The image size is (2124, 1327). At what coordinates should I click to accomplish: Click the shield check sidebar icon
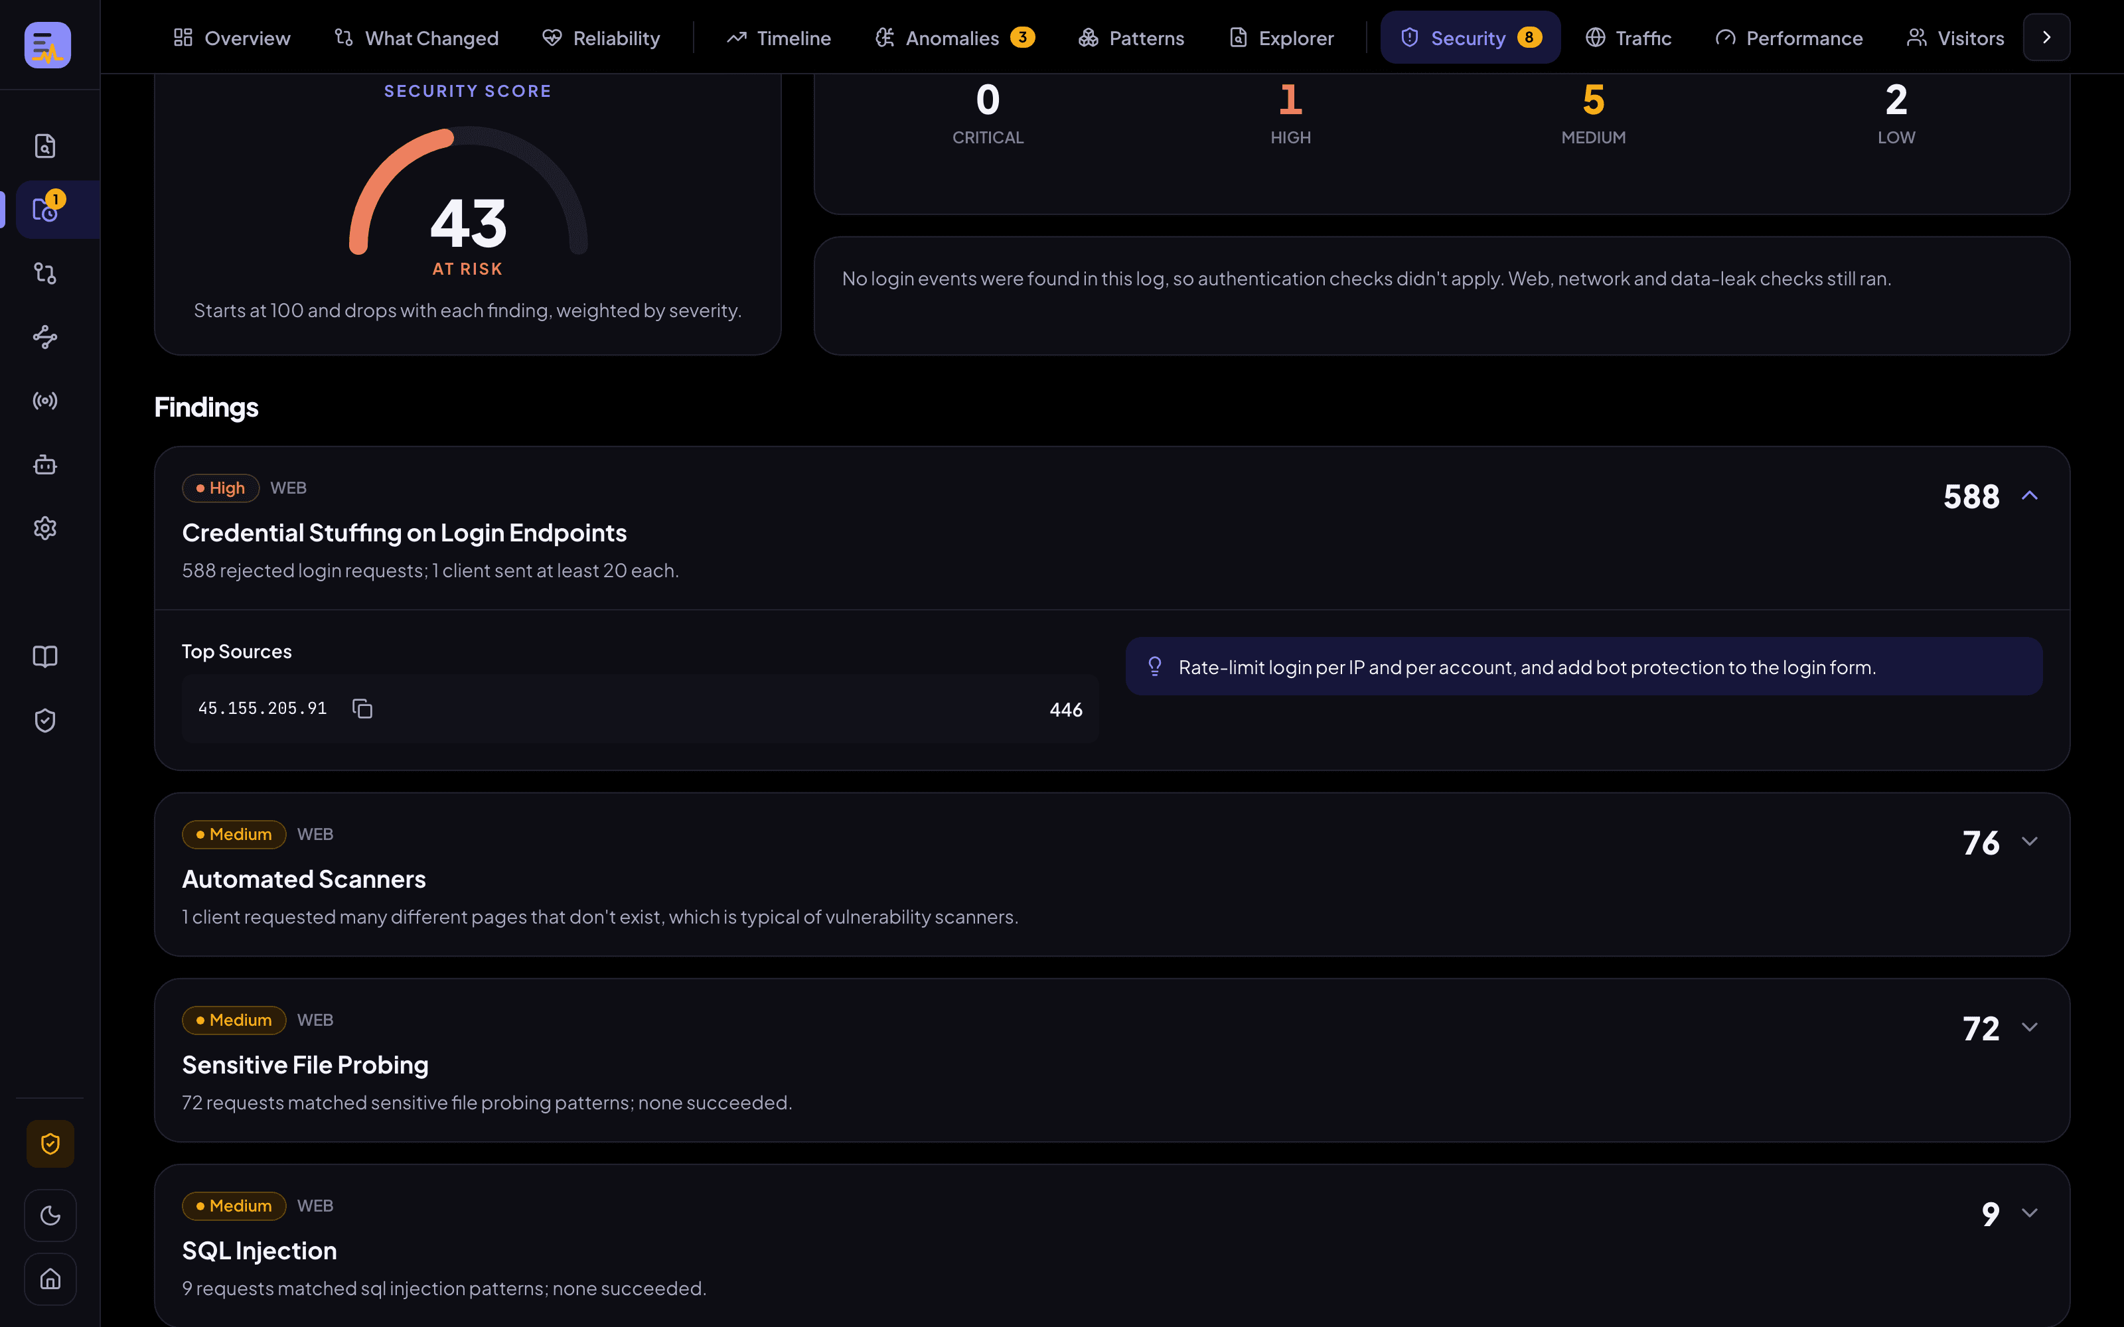click(44, 721)
